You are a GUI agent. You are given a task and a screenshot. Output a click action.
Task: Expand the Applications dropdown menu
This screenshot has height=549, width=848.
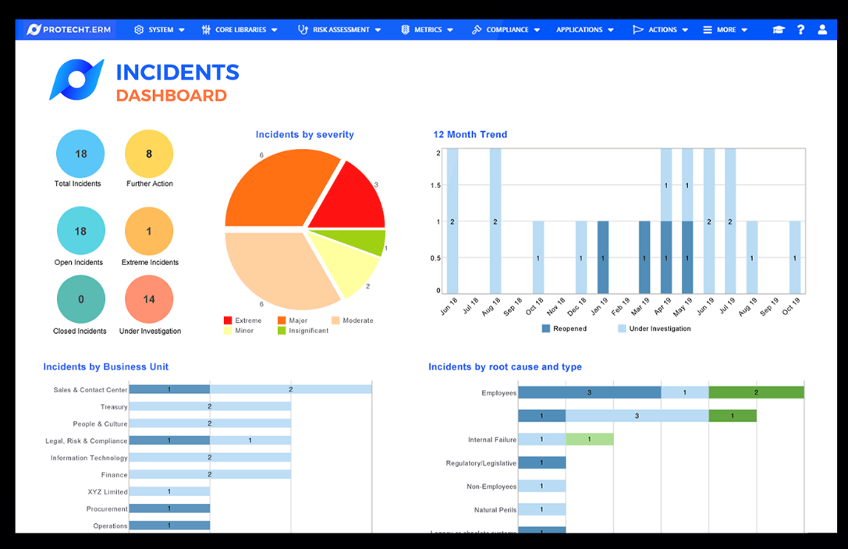[584, 30]
